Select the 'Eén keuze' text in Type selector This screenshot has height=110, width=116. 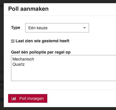pos(38,28)
